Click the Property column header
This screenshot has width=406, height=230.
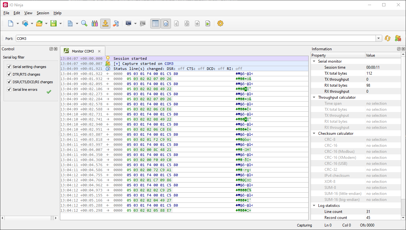coord(338,55)
